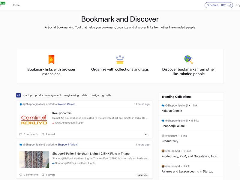Click comment icon on Northern Lights post
Image resolution: width=240 pixels, height=180 pixels.
point(21,175)
